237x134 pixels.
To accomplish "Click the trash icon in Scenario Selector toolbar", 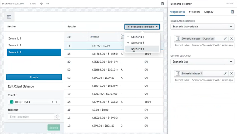I will (x=162, y=4).
